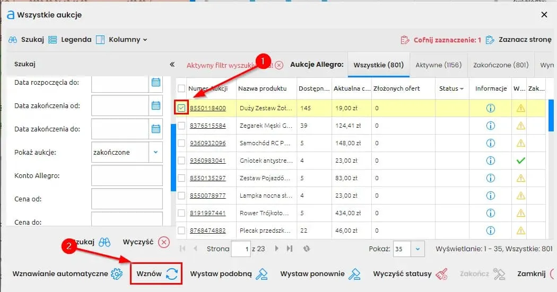The height and width of the screenshot is (292, 557).
Task: Open calendar for Data zakończenia do
Action: [155, 129]
